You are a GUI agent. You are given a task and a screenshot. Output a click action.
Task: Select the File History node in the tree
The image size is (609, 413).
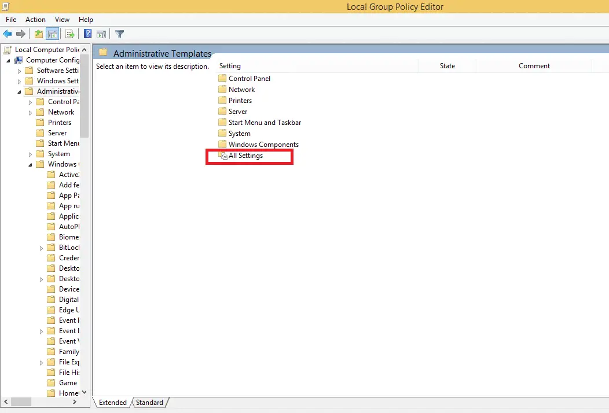tap(69, 373)
